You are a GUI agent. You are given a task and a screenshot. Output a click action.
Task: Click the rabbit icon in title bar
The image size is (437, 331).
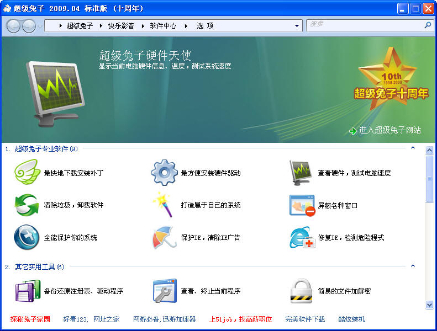[x=7, y=8]
